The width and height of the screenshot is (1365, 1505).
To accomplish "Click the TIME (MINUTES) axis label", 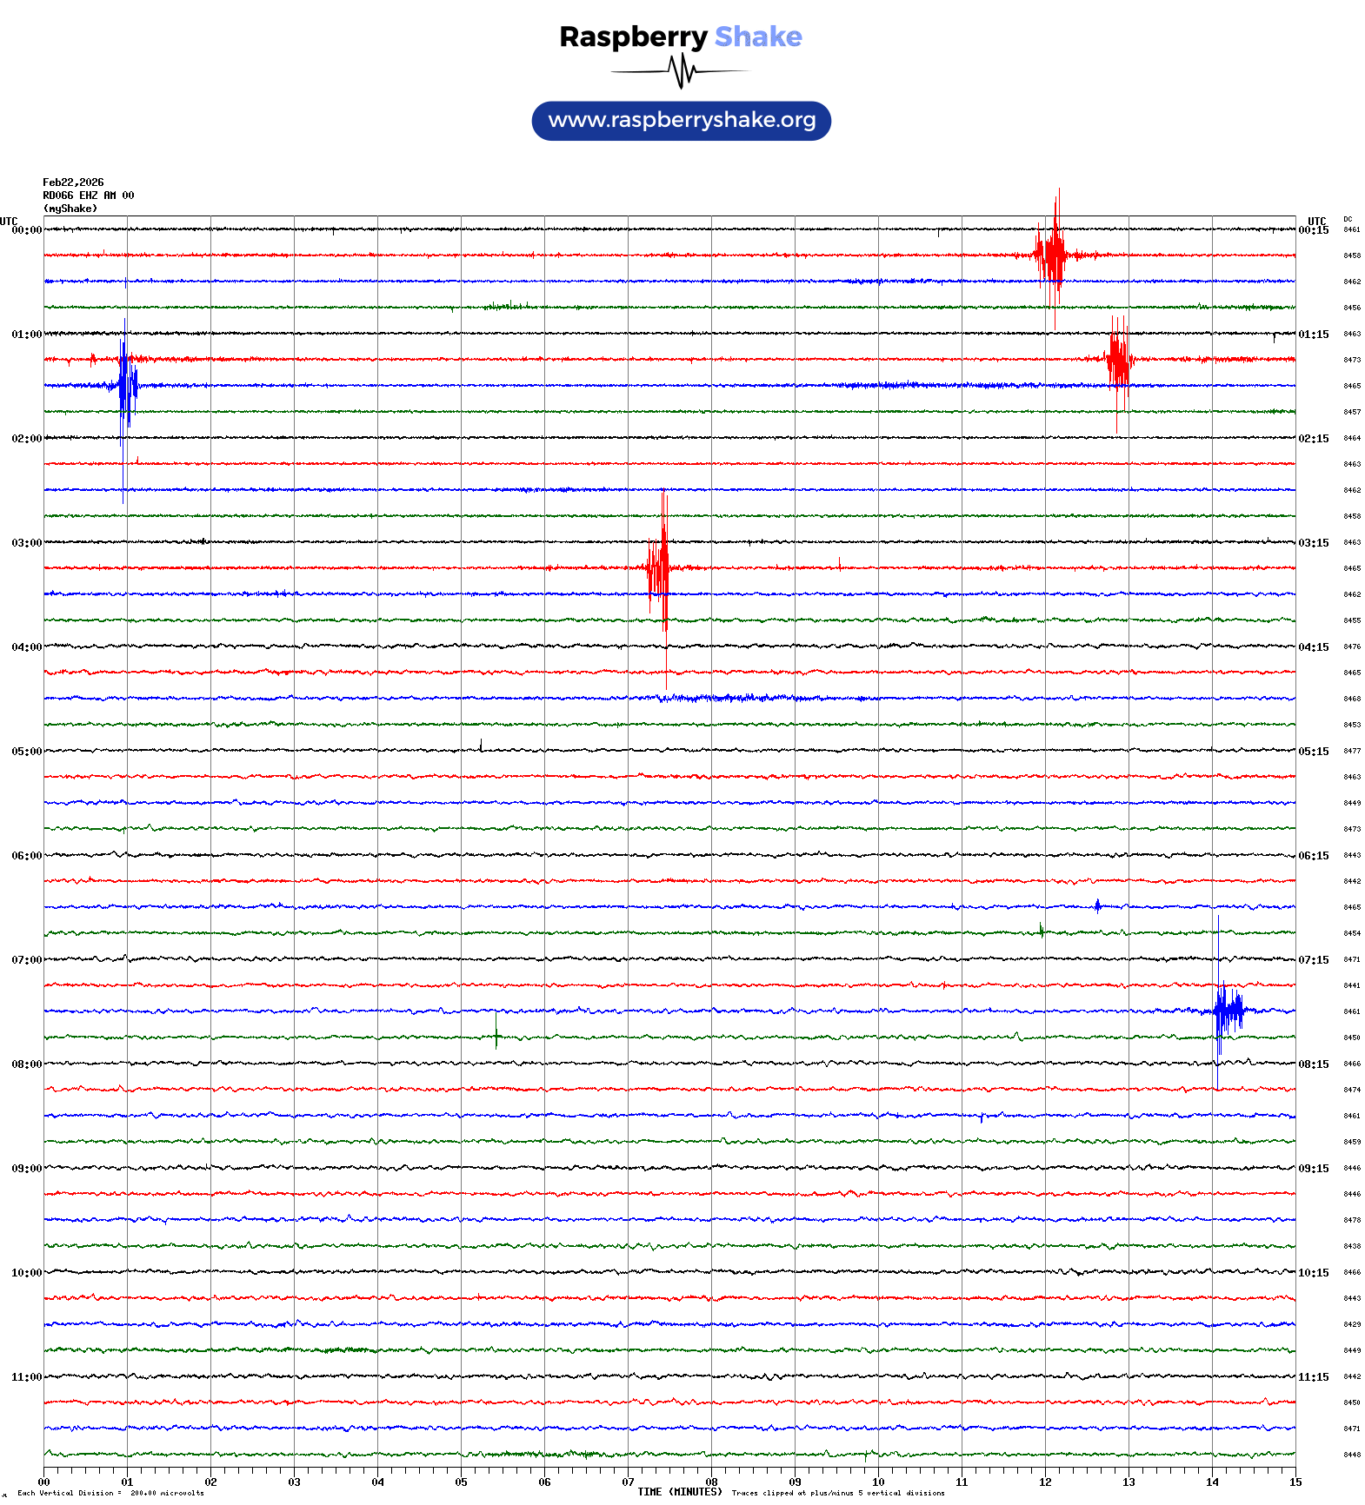I will 679,1492.
